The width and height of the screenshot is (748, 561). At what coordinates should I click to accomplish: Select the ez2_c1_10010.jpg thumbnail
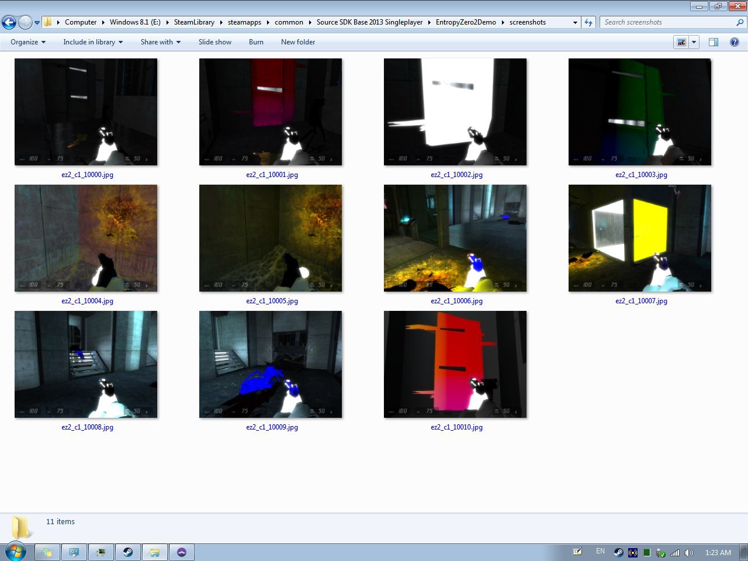pyautogui.click(x=455, y=364)
